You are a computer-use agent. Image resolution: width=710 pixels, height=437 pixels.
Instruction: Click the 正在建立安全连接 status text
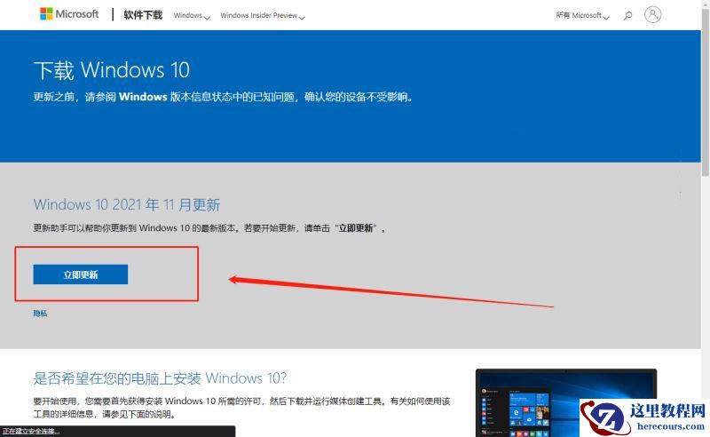pos(31,432)
